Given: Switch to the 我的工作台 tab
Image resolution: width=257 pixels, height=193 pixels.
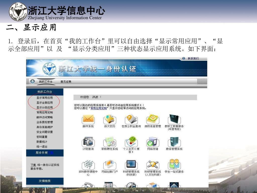Looking at the screenshot, I should [x=46, y=82].
